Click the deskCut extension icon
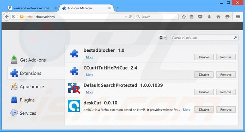Image resolution: width=245 pixels, height=132 pixels. [x=74, y=106]
